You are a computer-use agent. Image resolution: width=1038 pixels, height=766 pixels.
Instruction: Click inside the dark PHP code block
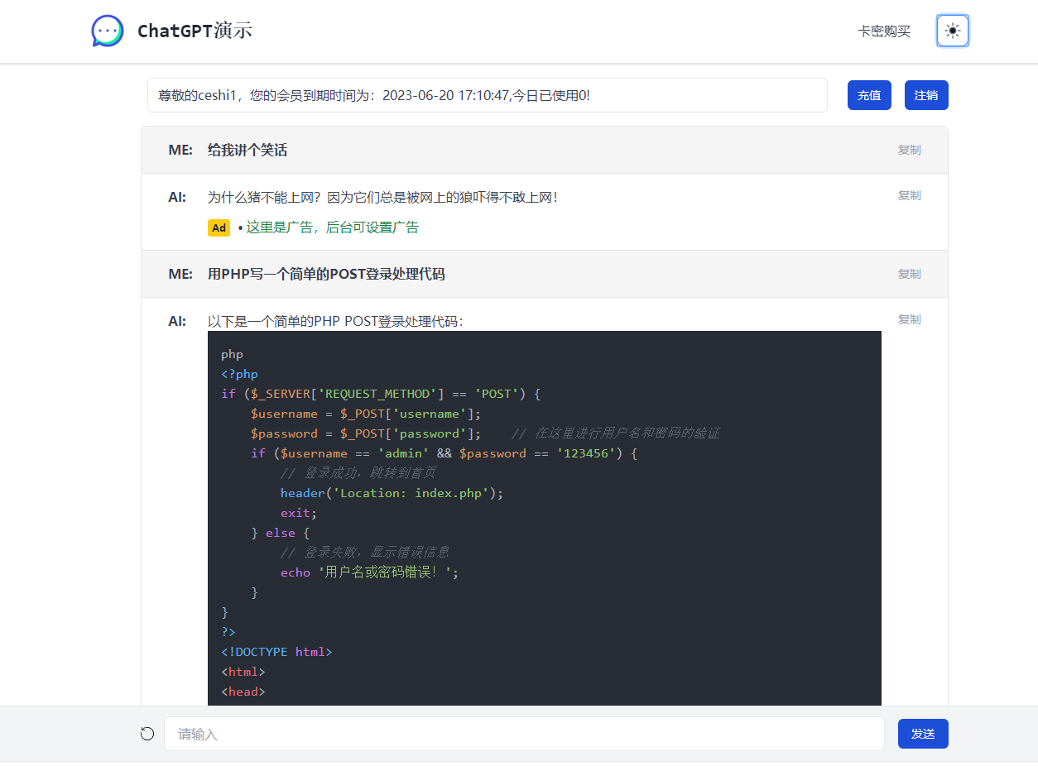click(544, 513)
